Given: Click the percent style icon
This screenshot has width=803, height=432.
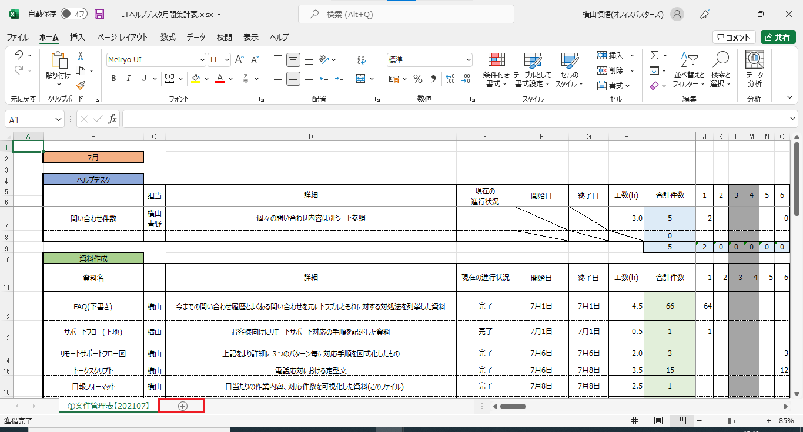Looking at the screenshot, I should click(418, 79).
